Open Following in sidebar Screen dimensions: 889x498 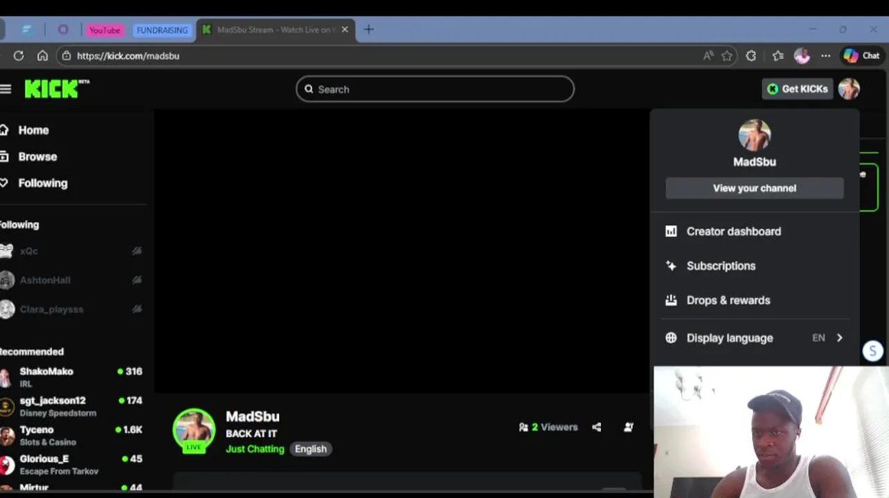[x=43, y=183]
